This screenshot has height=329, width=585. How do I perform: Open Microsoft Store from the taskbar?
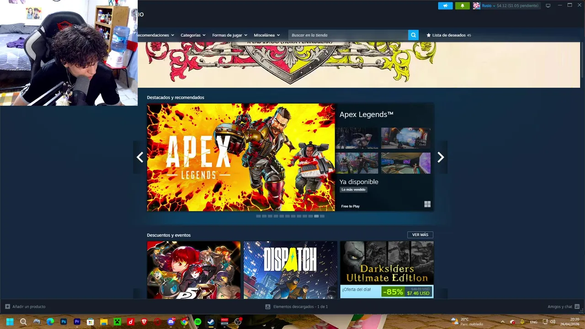pos(90,322)
